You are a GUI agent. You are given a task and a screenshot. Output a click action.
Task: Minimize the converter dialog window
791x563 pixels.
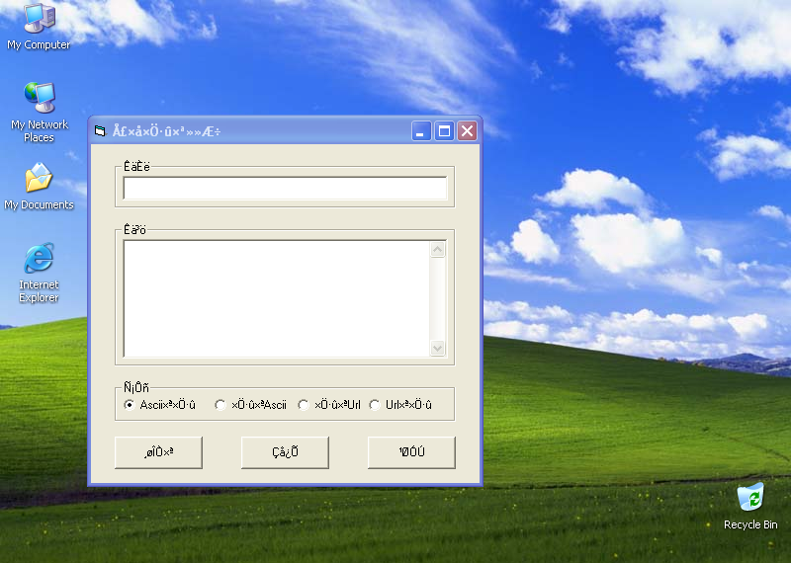coord(421,131)
